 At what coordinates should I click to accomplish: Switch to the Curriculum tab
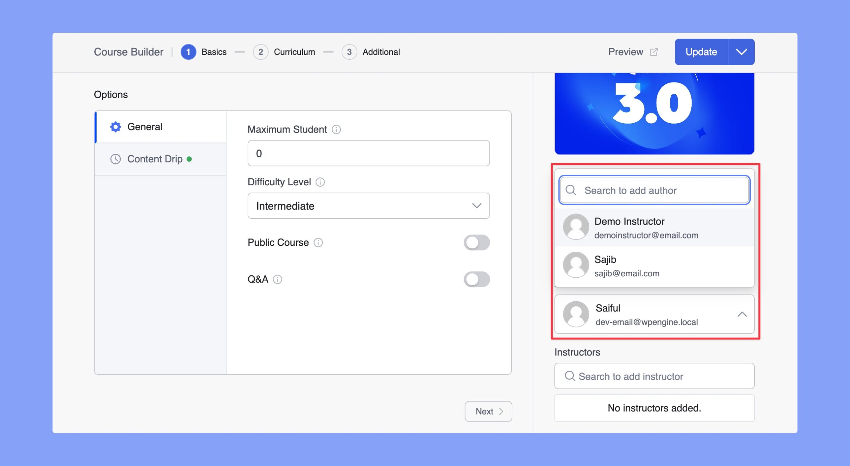click(293, 52)
